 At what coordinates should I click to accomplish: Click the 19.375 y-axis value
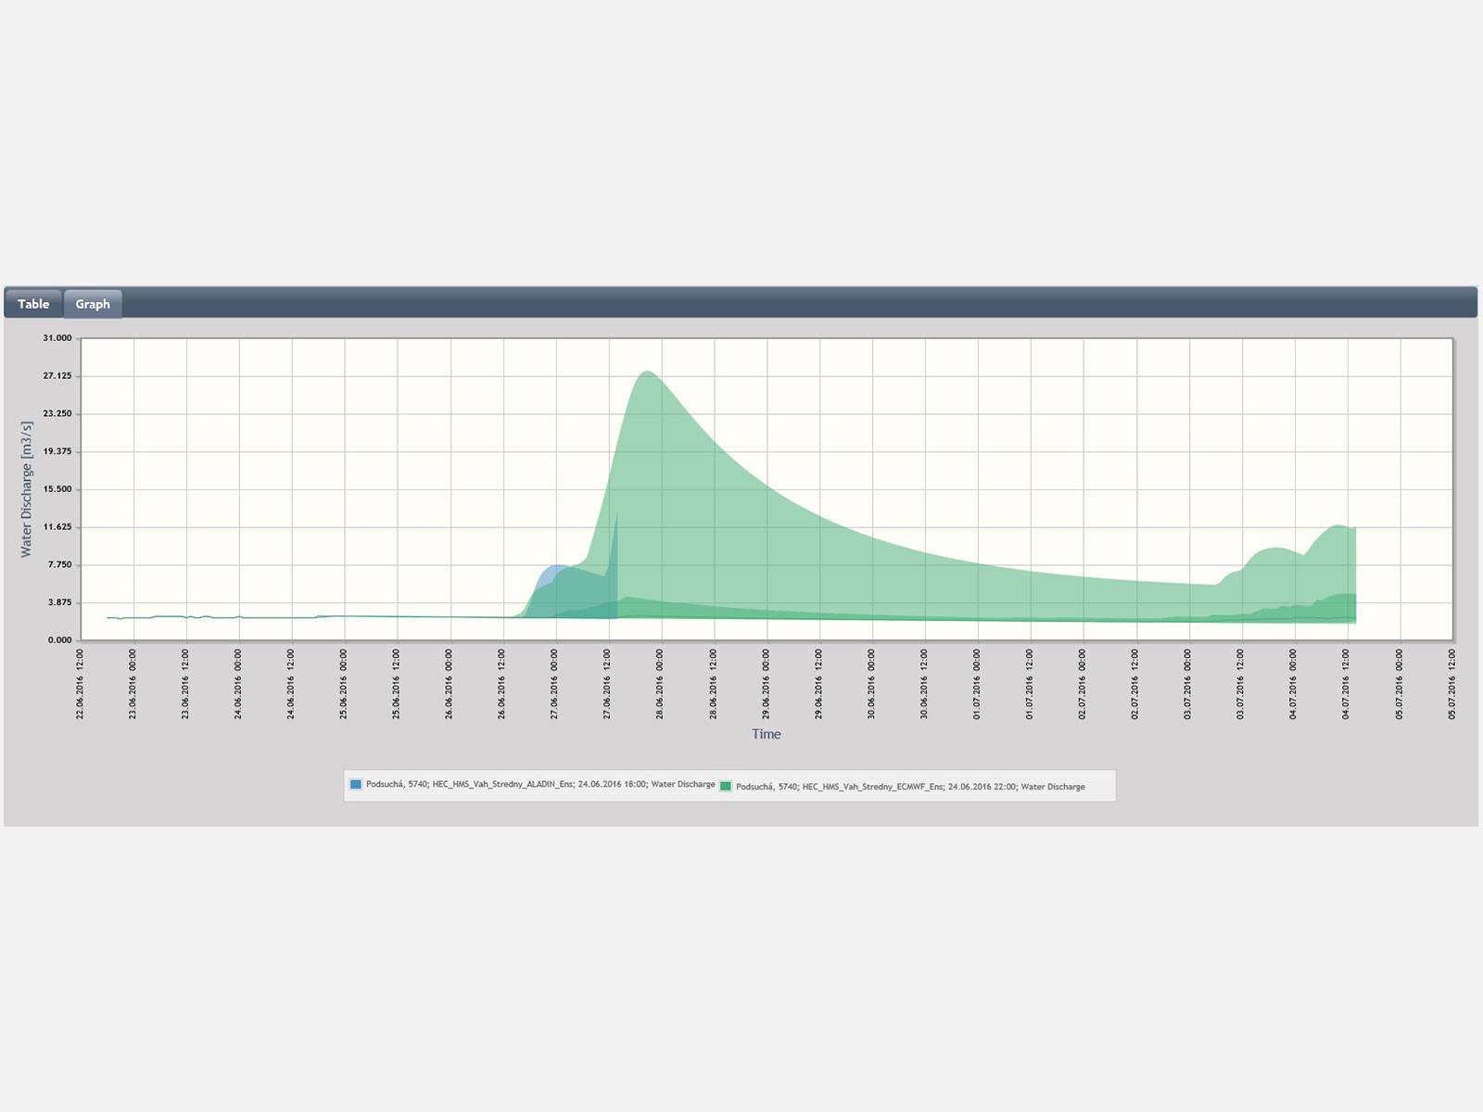tap(57, 451)
